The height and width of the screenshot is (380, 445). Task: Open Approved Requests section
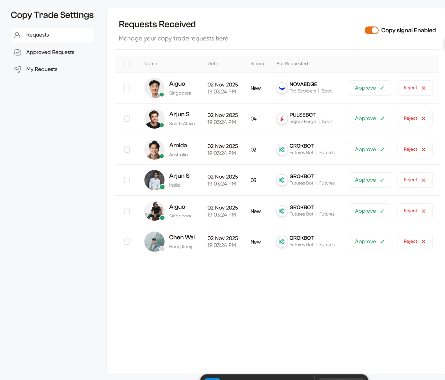[50, 52]
